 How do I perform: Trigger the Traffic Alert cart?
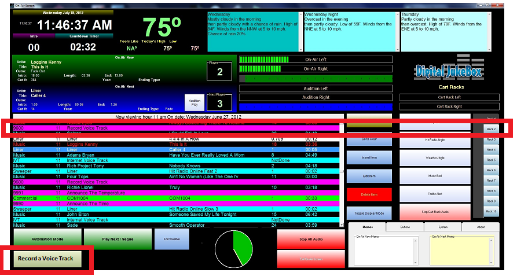[x=436, y=194]
